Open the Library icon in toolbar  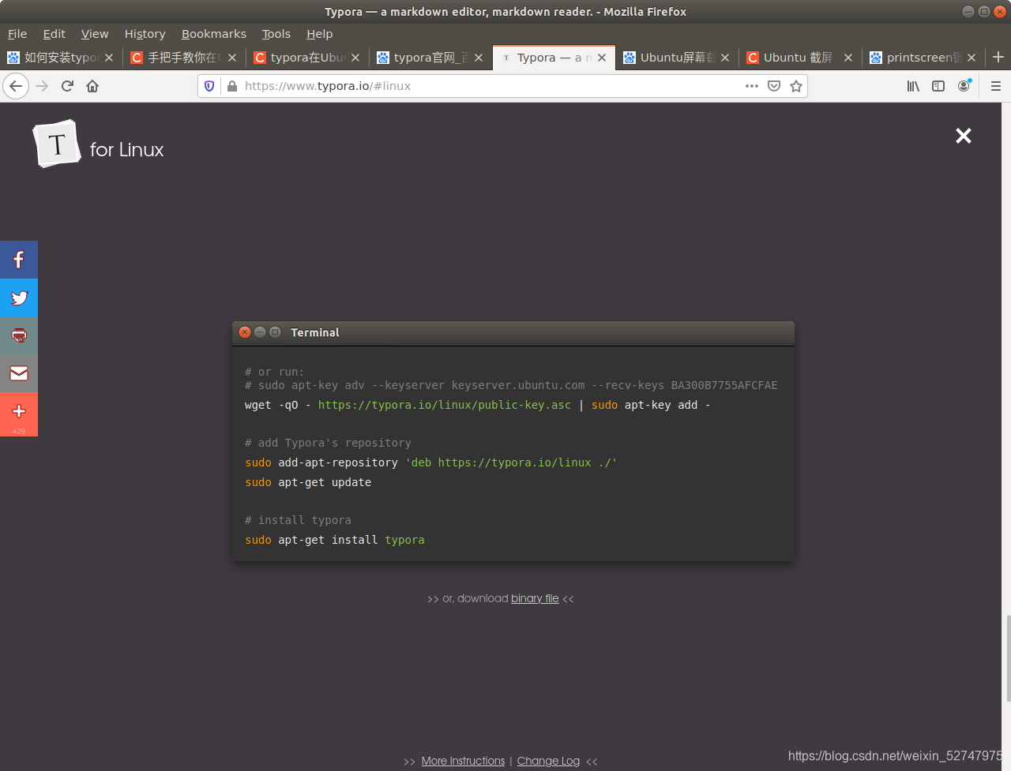[x=913, y=86]
